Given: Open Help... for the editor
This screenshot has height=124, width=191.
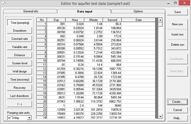Looking at the screenshot, I should pos(177,118).
